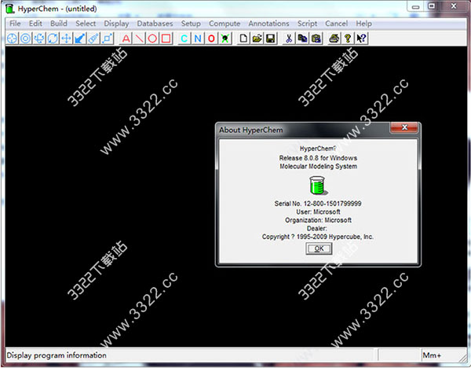Click 'Molecular Modeling System' text
Viewport: 471px width, 368px height.
[x=319, y=167]
